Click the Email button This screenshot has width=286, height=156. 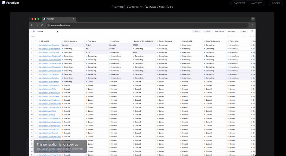[207, 31]
